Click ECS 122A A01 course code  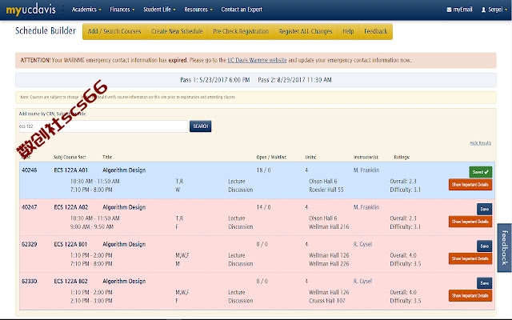pyautogui.click(x=70, y=170)
